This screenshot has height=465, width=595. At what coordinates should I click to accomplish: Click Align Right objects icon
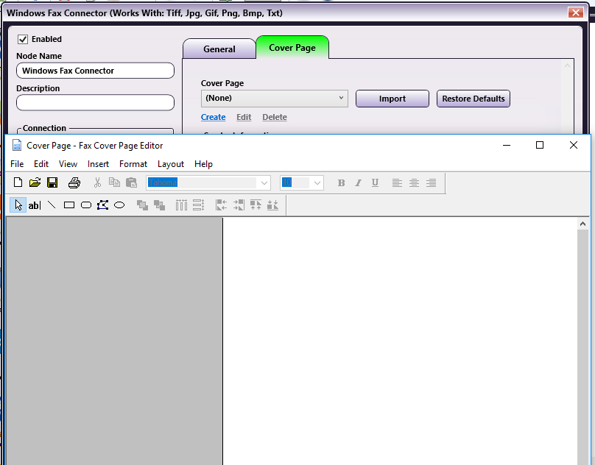pos(239,205)
